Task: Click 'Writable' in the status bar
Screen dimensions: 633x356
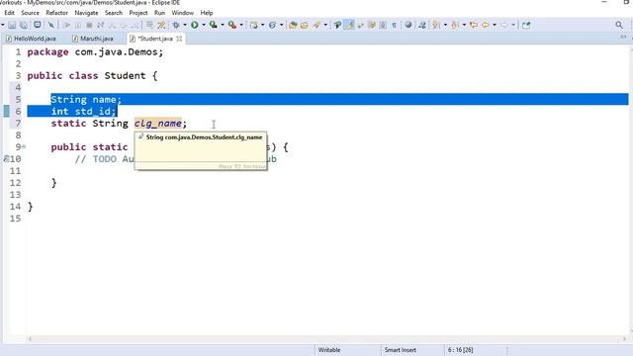Action: click(x=329, y=350)
